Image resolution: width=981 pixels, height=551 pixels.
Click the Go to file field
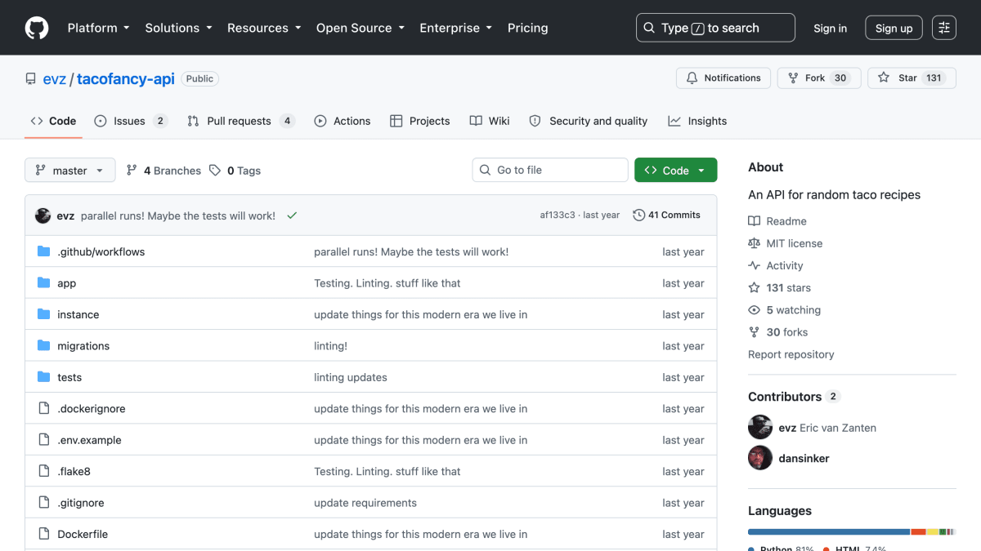pyautogui.click(x=550, y=170)
